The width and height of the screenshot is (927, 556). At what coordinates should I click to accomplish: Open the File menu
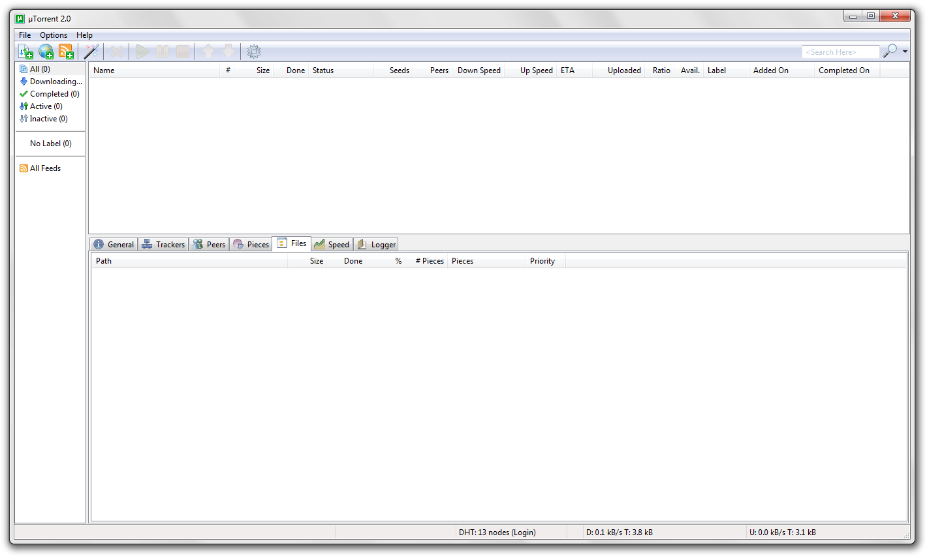pyautogui.click(x=24, y=35)
